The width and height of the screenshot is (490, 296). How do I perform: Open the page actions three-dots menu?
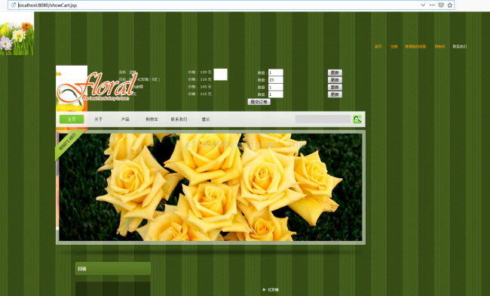point(432,5)
